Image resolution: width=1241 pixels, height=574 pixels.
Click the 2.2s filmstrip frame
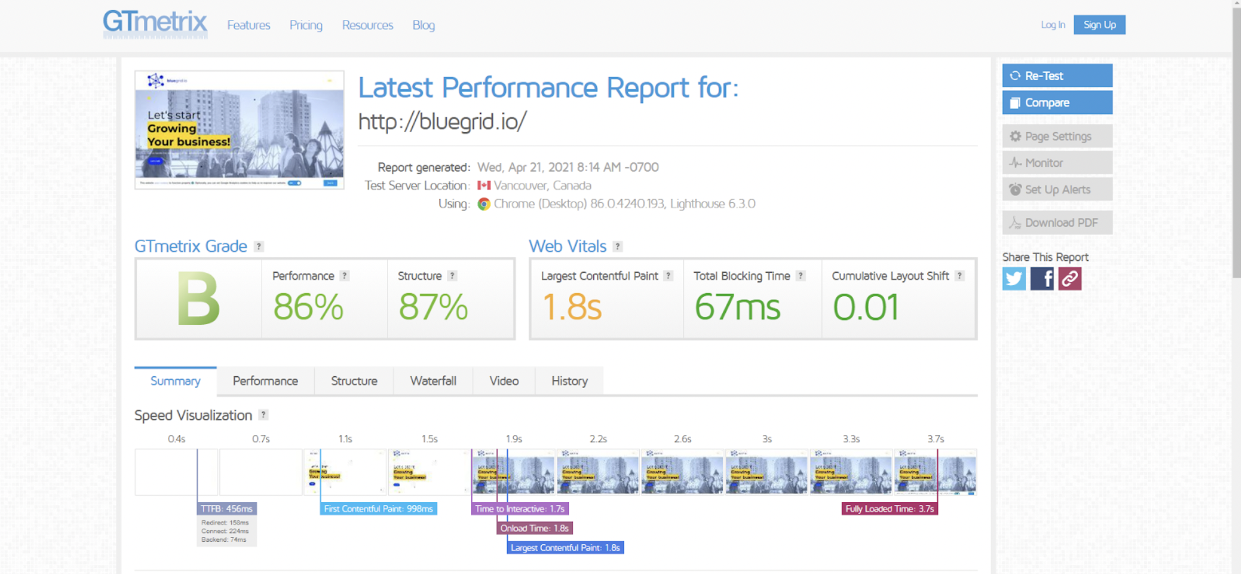point(598,472)
